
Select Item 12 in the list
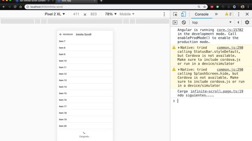[x=85, y=74]
